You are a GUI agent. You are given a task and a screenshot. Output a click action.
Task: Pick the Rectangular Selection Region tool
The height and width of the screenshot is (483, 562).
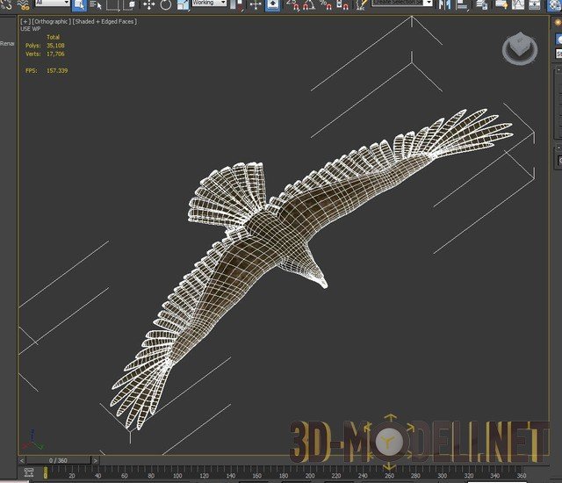pyautogui.click(x=112, y=4)
